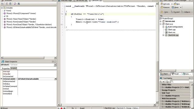Click the Sync button
This screenshot has height=109, width=194.
pyautogui.click(x=165, y=12)
